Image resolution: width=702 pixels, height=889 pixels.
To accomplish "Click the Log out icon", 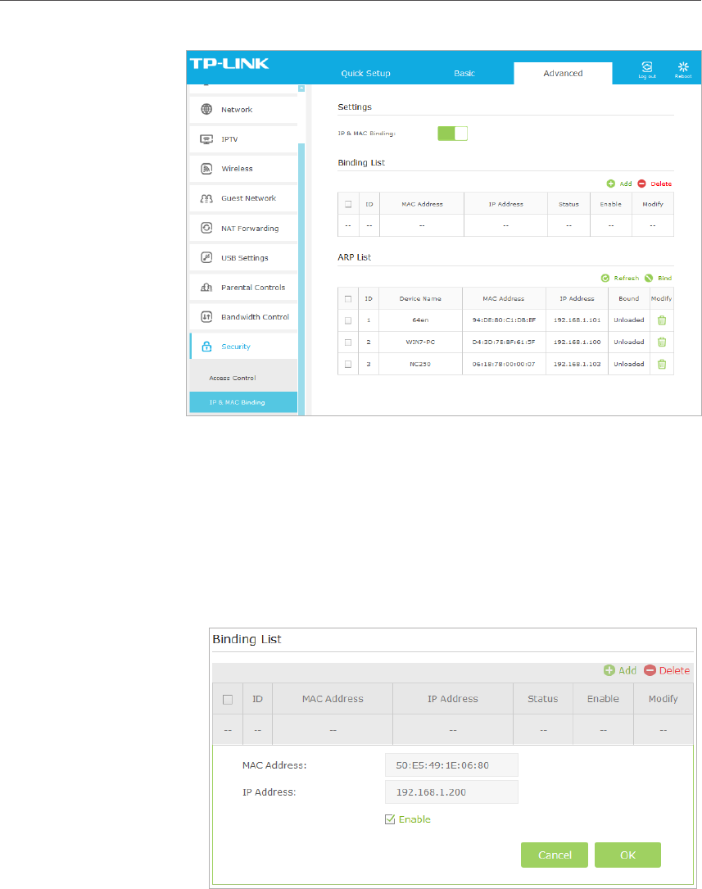I will (x=646, y=67).
